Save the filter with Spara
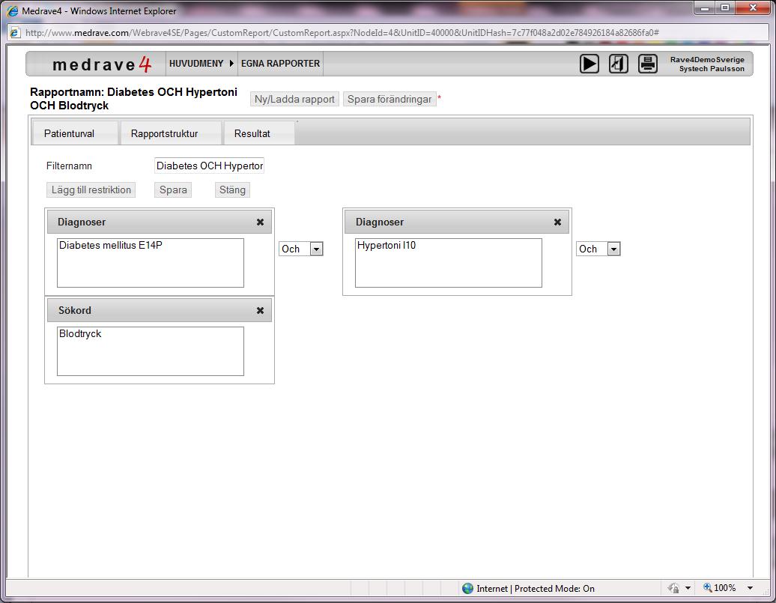 click(x=173, y=190)
